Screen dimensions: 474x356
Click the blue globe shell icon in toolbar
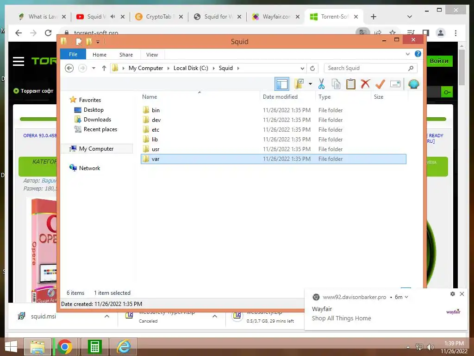(413, 84)
